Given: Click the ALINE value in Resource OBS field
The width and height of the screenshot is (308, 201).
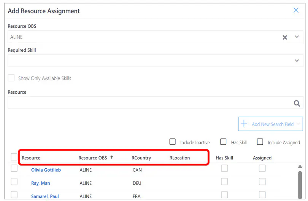Looking at the screenshot, I should tap(16, 37).
